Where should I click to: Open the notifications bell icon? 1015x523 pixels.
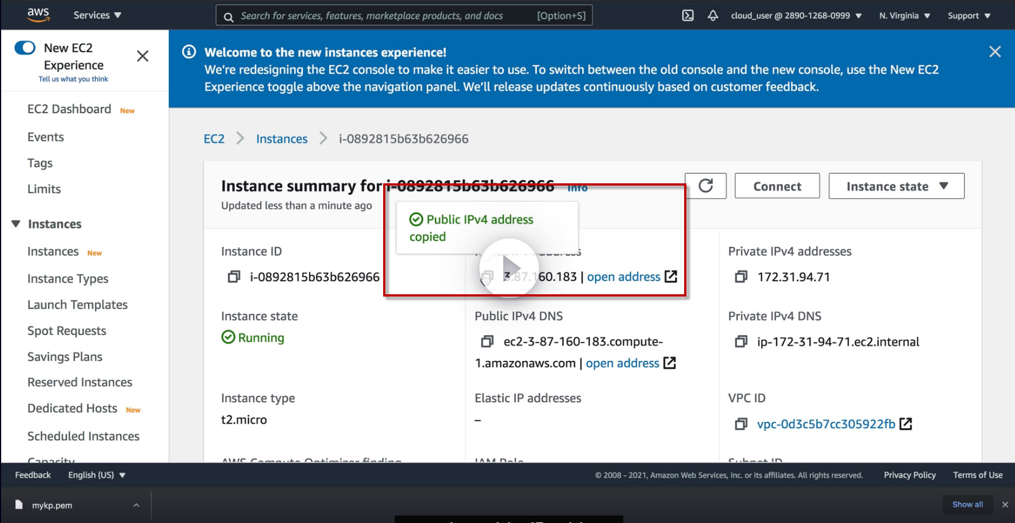click(x=713, y=16)
